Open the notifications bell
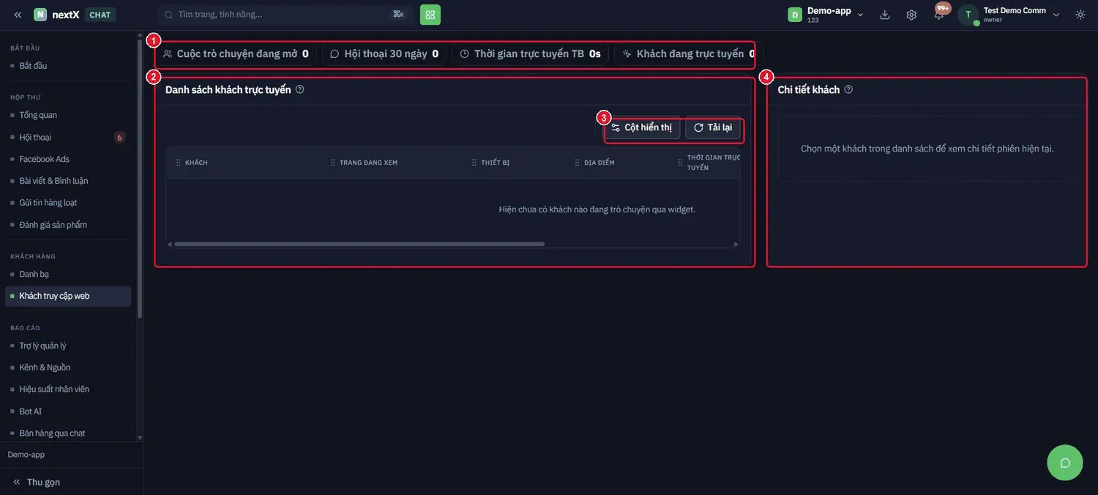1098x495 pixels. coord(939,15)
